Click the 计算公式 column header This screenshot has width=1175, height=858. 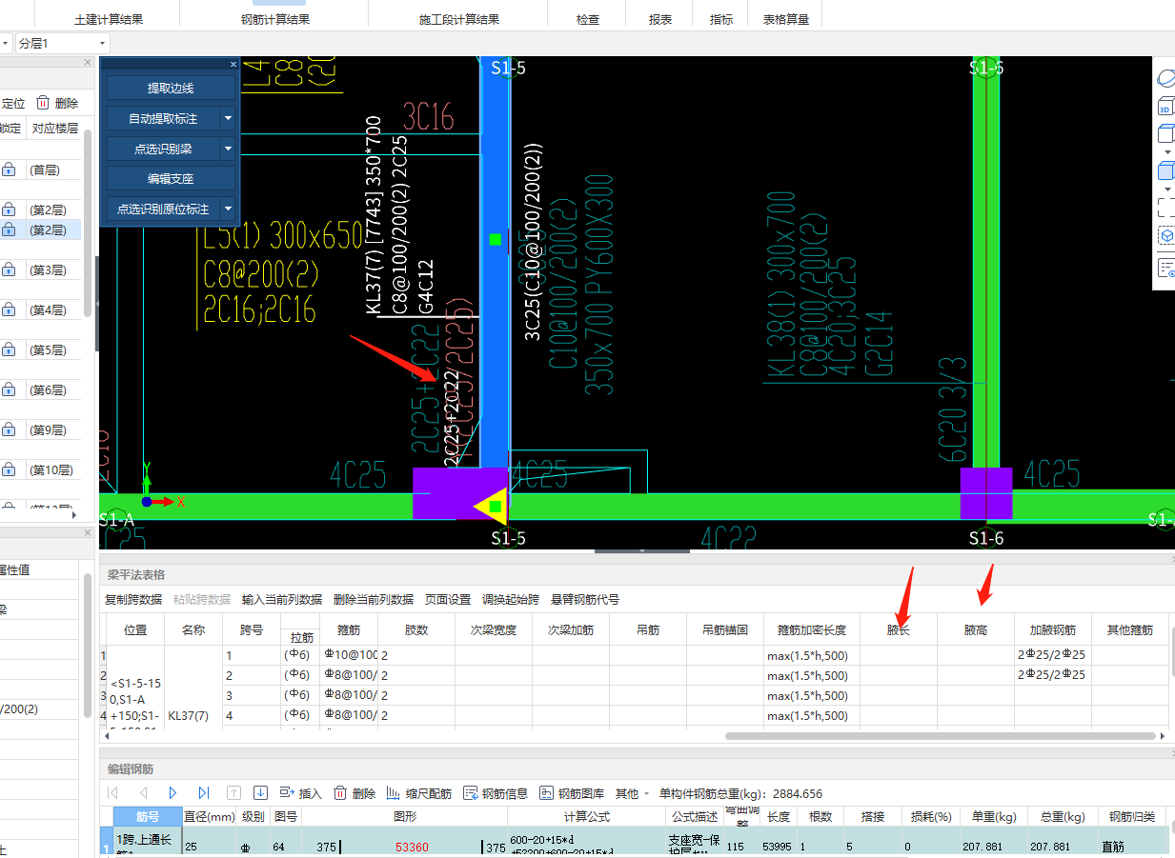pyautogui.click(x=586, y=816)
